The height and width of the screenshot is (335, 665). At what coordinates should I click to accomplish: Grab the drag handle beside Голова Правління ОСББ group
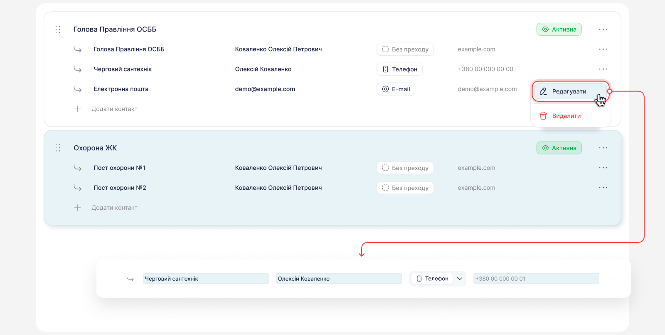58,29
